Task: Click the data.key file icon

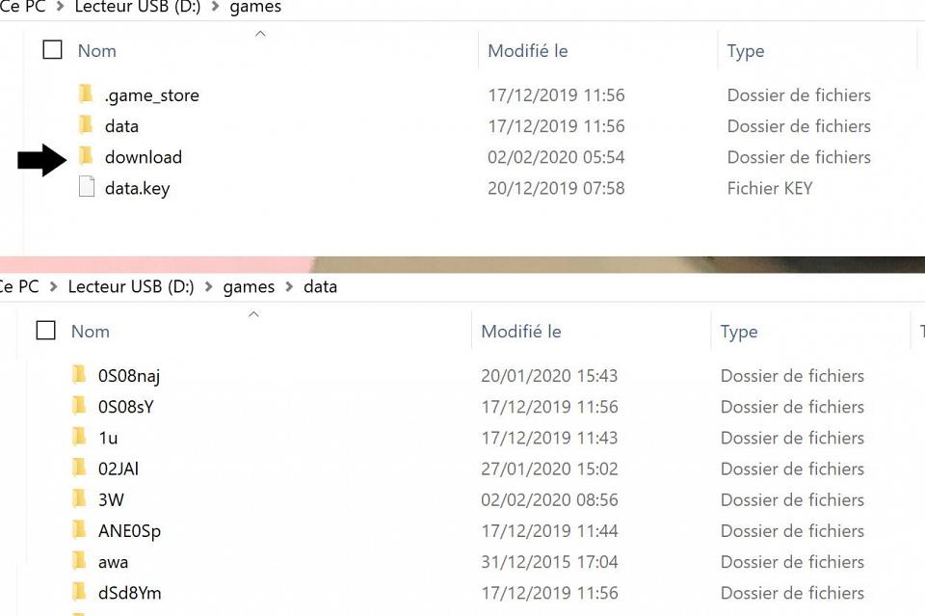Action: pos(87,187)
